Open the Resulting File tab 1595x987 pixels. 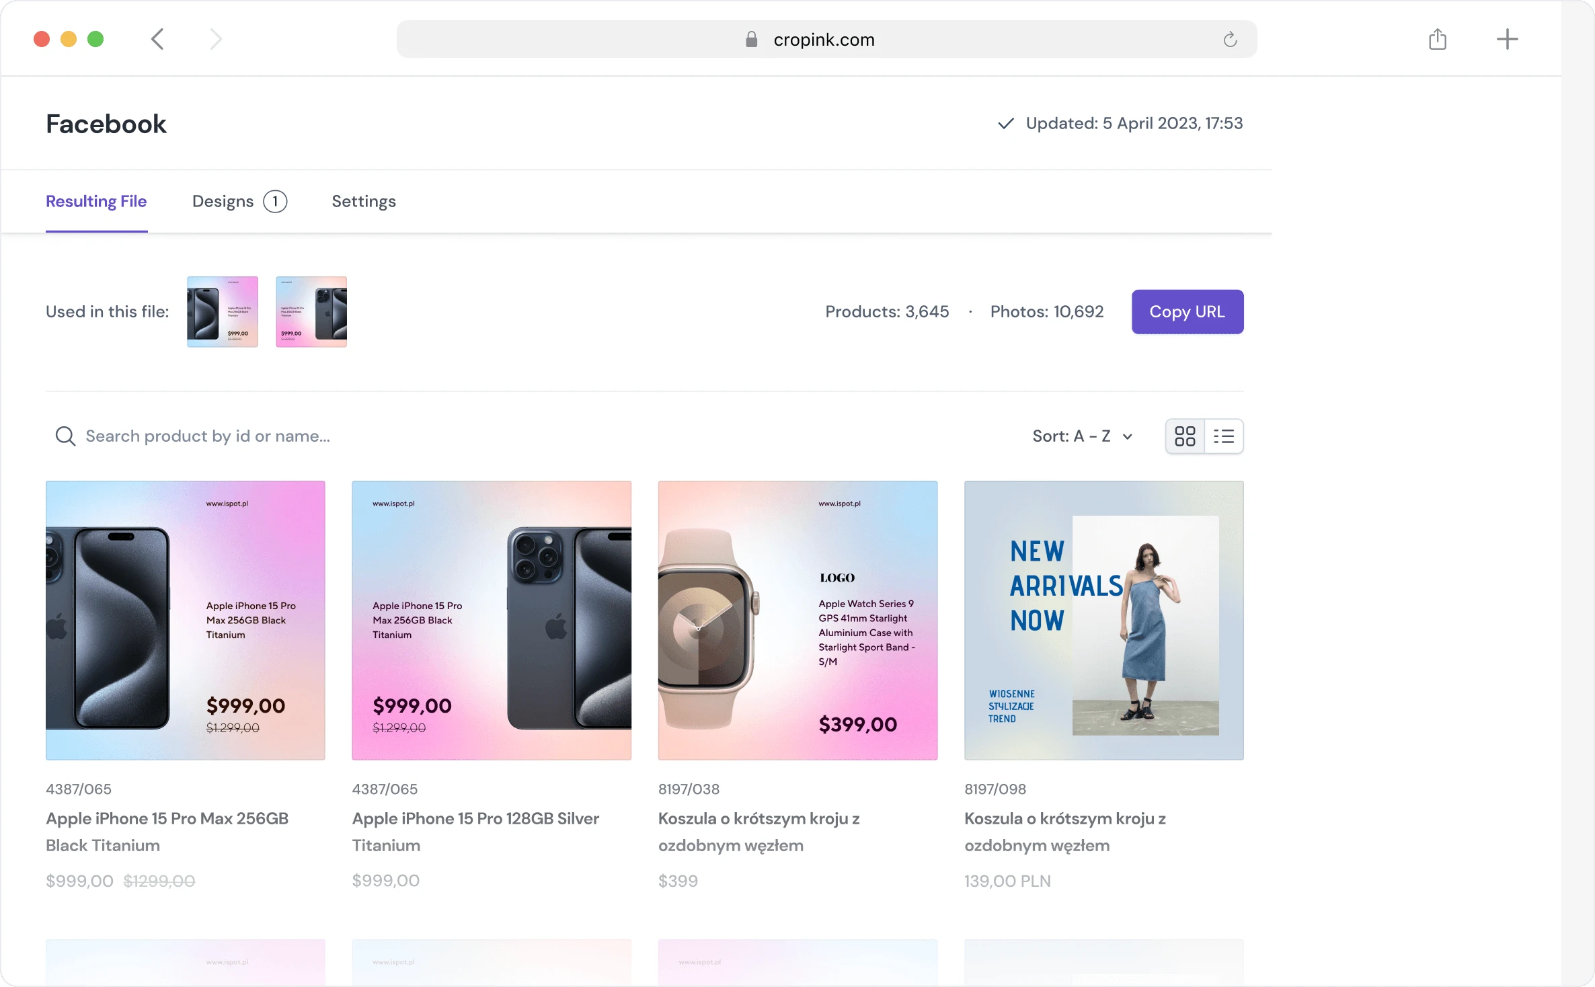96,202
